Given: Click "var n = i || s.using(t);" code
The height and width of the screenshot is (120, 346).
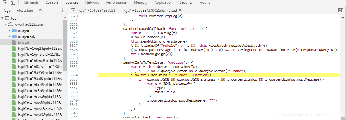Looking at the screenshot, I should point(155,33).
